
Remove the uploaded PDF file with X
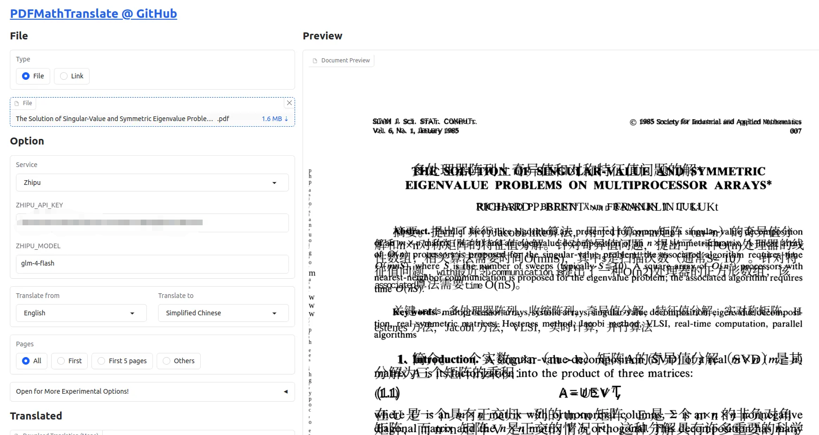289,103
